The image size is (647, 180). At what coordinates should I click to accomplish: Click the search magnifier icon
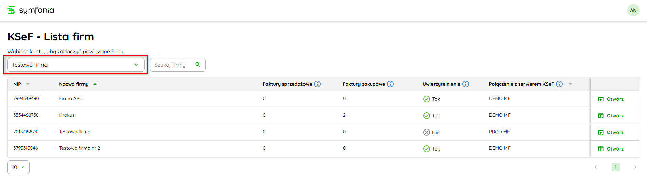[198, 65]
